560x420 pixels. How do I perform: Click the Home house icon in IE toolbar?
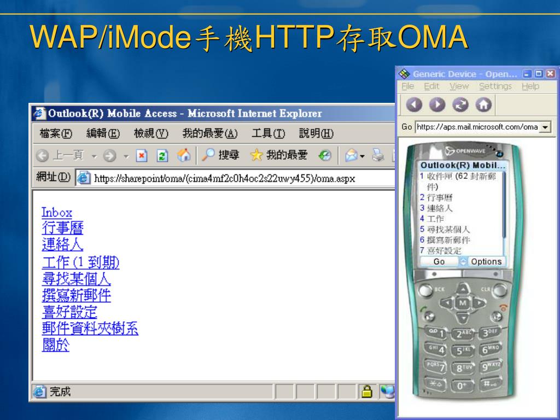coord(184,155)
